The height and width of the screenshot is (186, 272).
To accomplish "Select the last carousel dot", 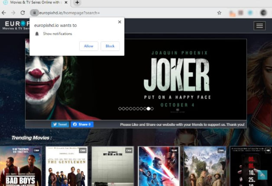I will [x=152, y=109].
